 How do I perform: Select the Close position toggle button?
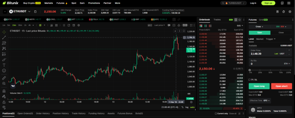pos(281,33)
